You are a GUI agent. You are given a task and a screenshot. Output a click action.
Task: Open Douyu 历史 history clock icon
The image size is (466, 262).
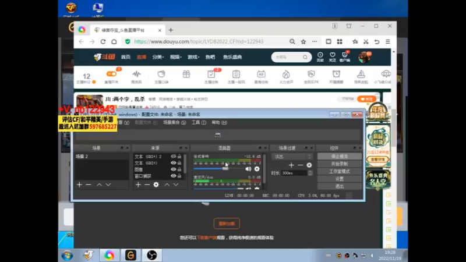tap(320, 56)
